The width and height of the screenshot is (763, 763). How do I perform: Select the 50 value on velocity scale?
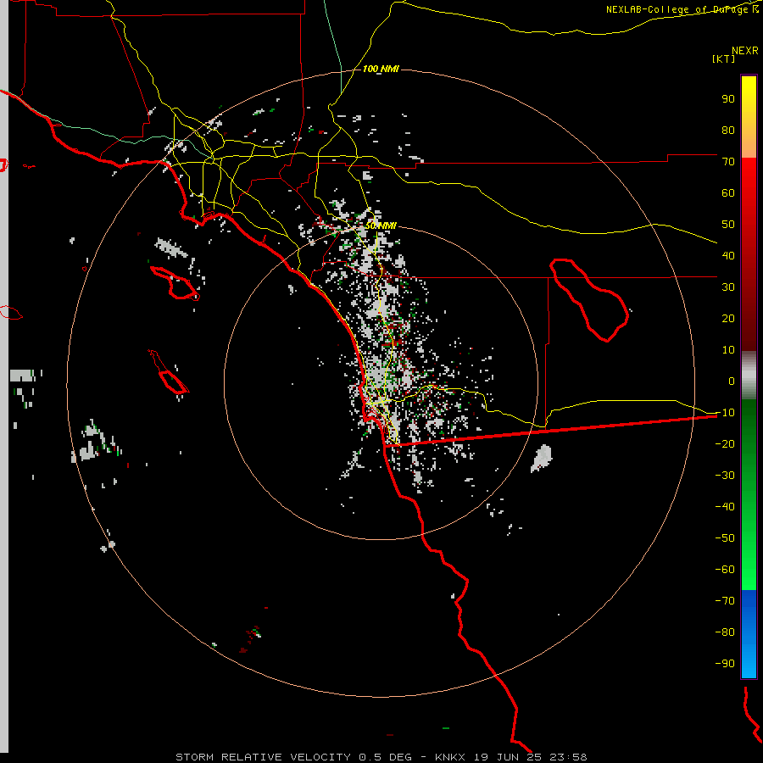pos(728,225)
